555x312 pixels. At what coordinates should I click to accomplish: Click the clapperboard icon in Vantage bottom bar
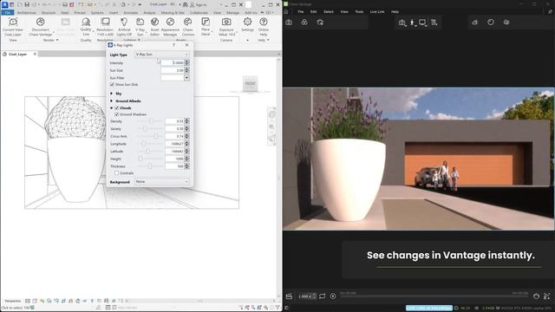[x=289, y=296]
